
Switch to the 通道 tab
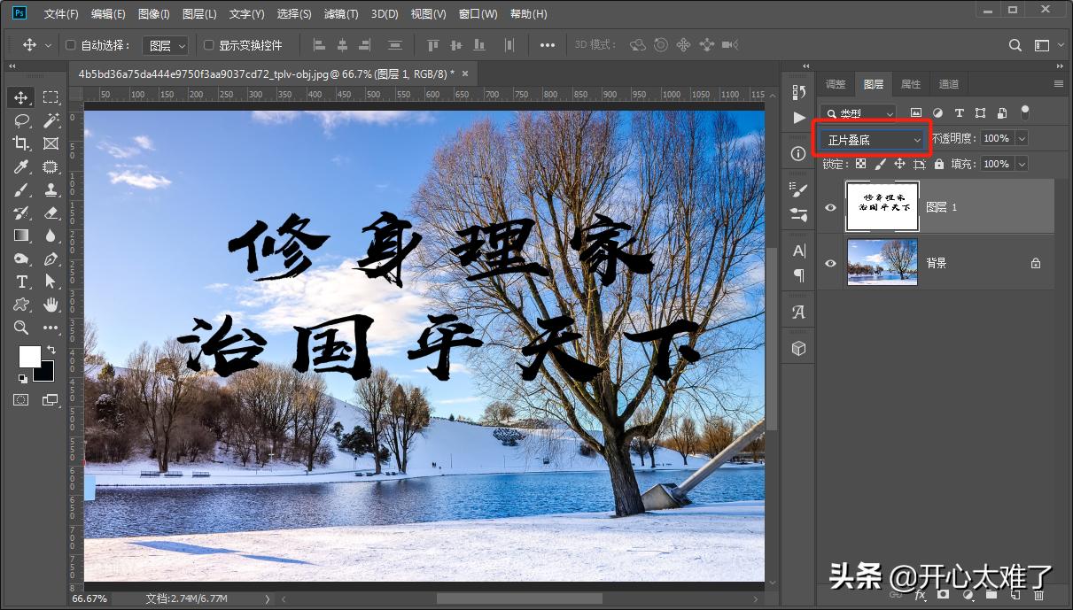[948, 83]
